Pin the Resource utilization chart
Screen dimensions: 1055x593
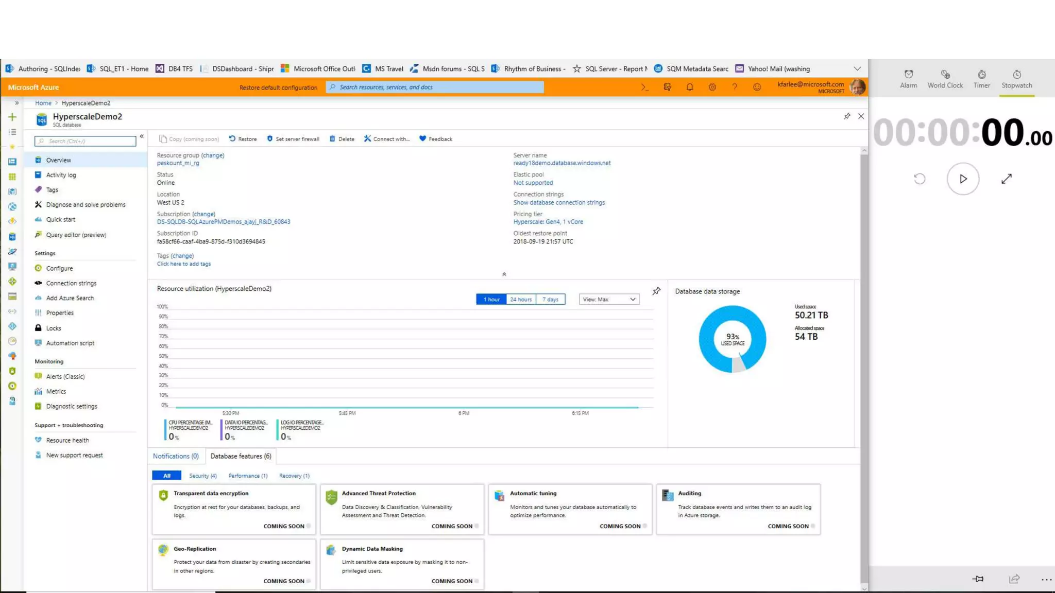tap(656, 291)
